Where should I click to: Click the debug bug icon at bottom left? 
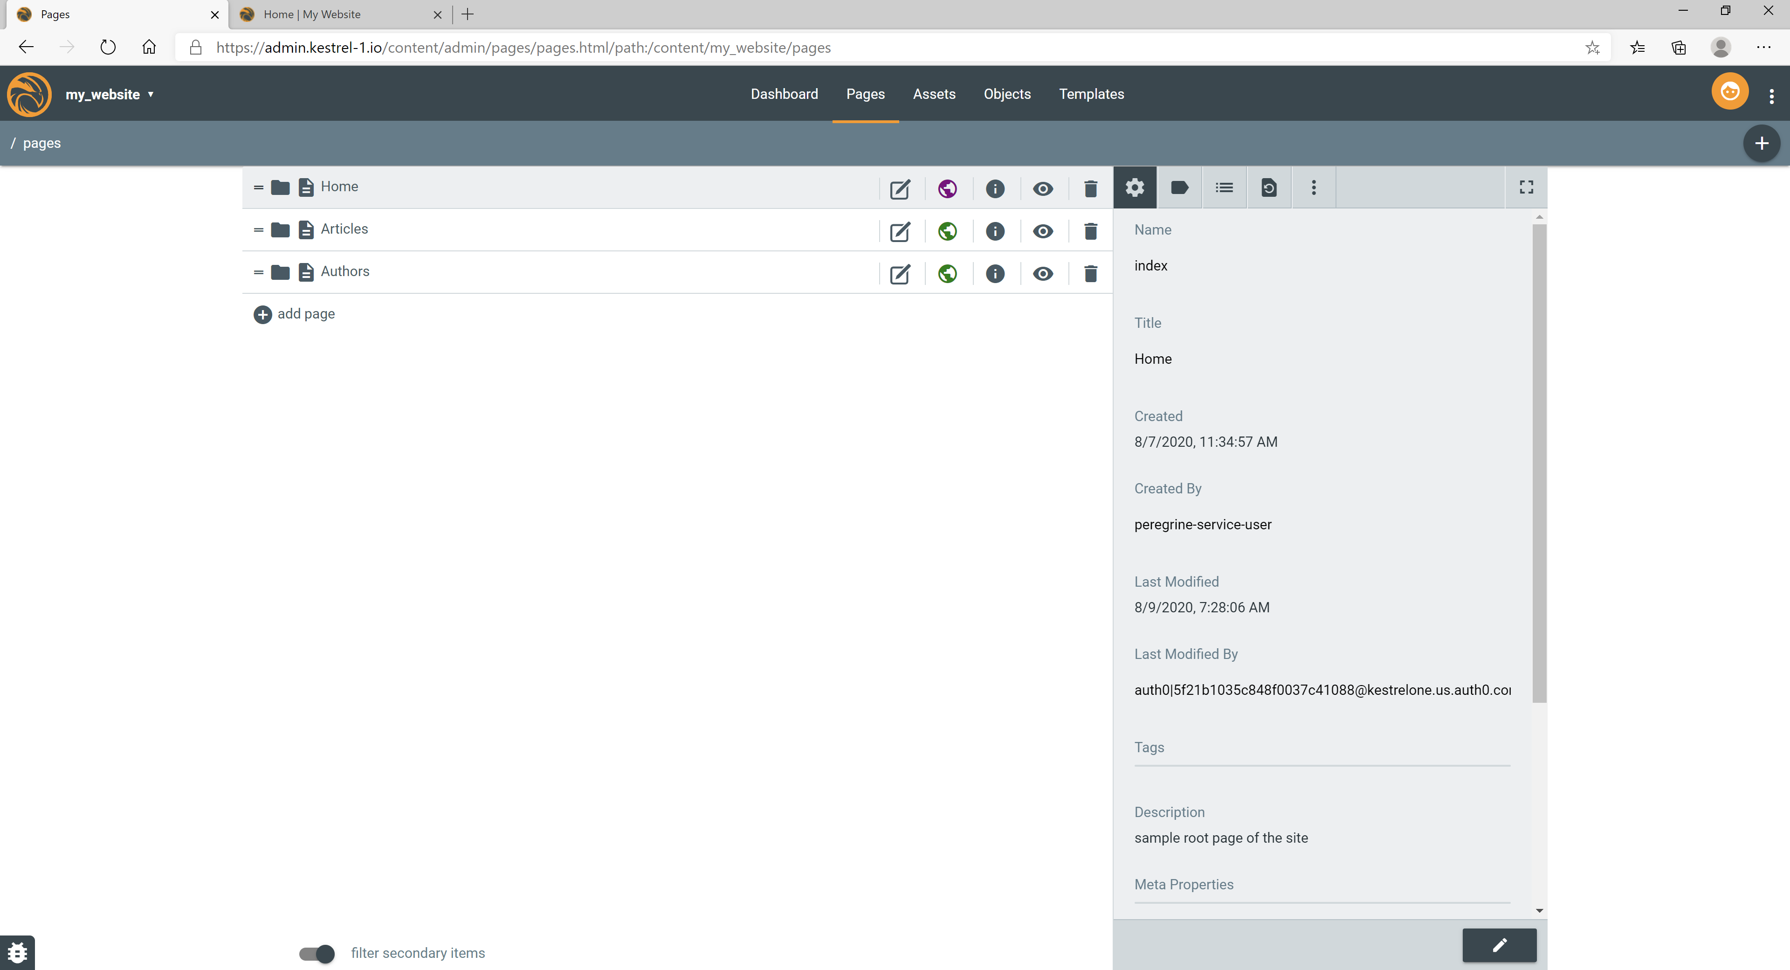pos(17,952)
